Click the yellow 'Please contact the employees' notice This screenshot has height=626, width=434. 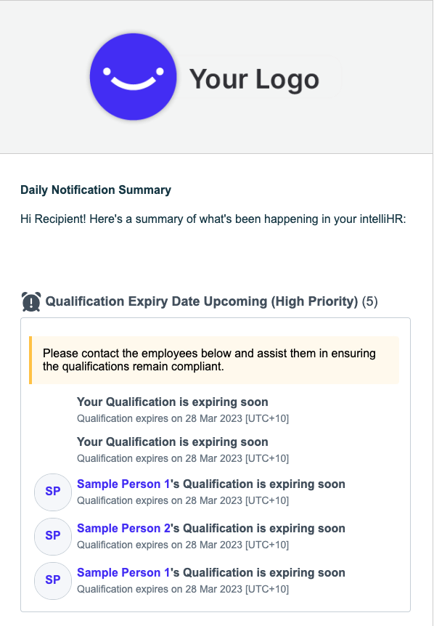[214, 360]
